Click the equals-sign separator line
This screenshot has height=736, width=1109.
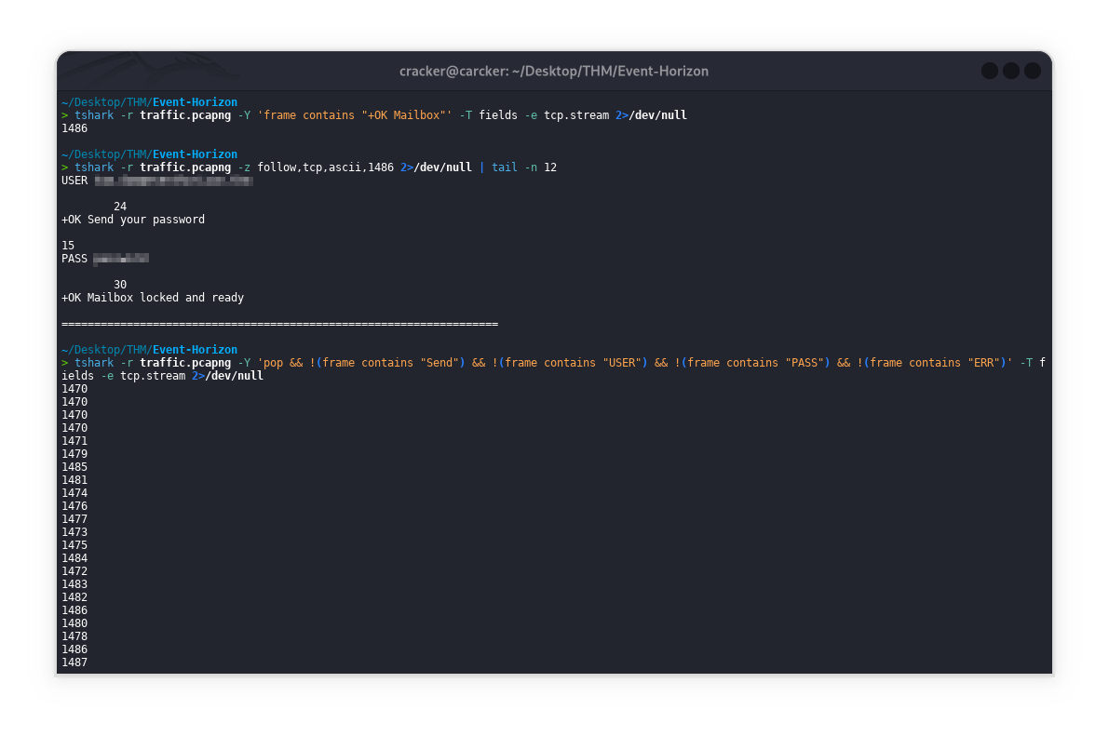(279, 324)
